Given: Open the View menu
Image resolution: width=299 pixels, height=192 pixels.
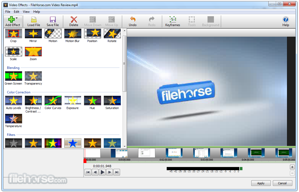Looking at the screenshot, I should (26, 11).
